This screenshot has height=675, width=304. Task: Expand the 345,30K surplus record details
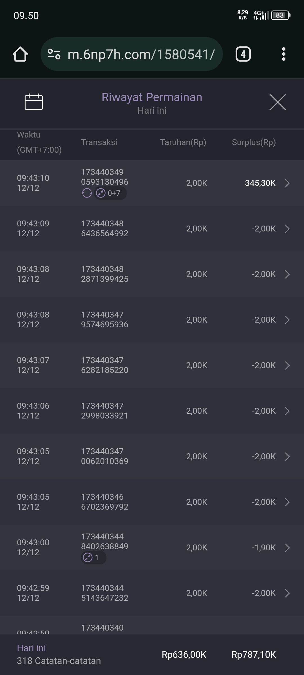coord(287,183)
